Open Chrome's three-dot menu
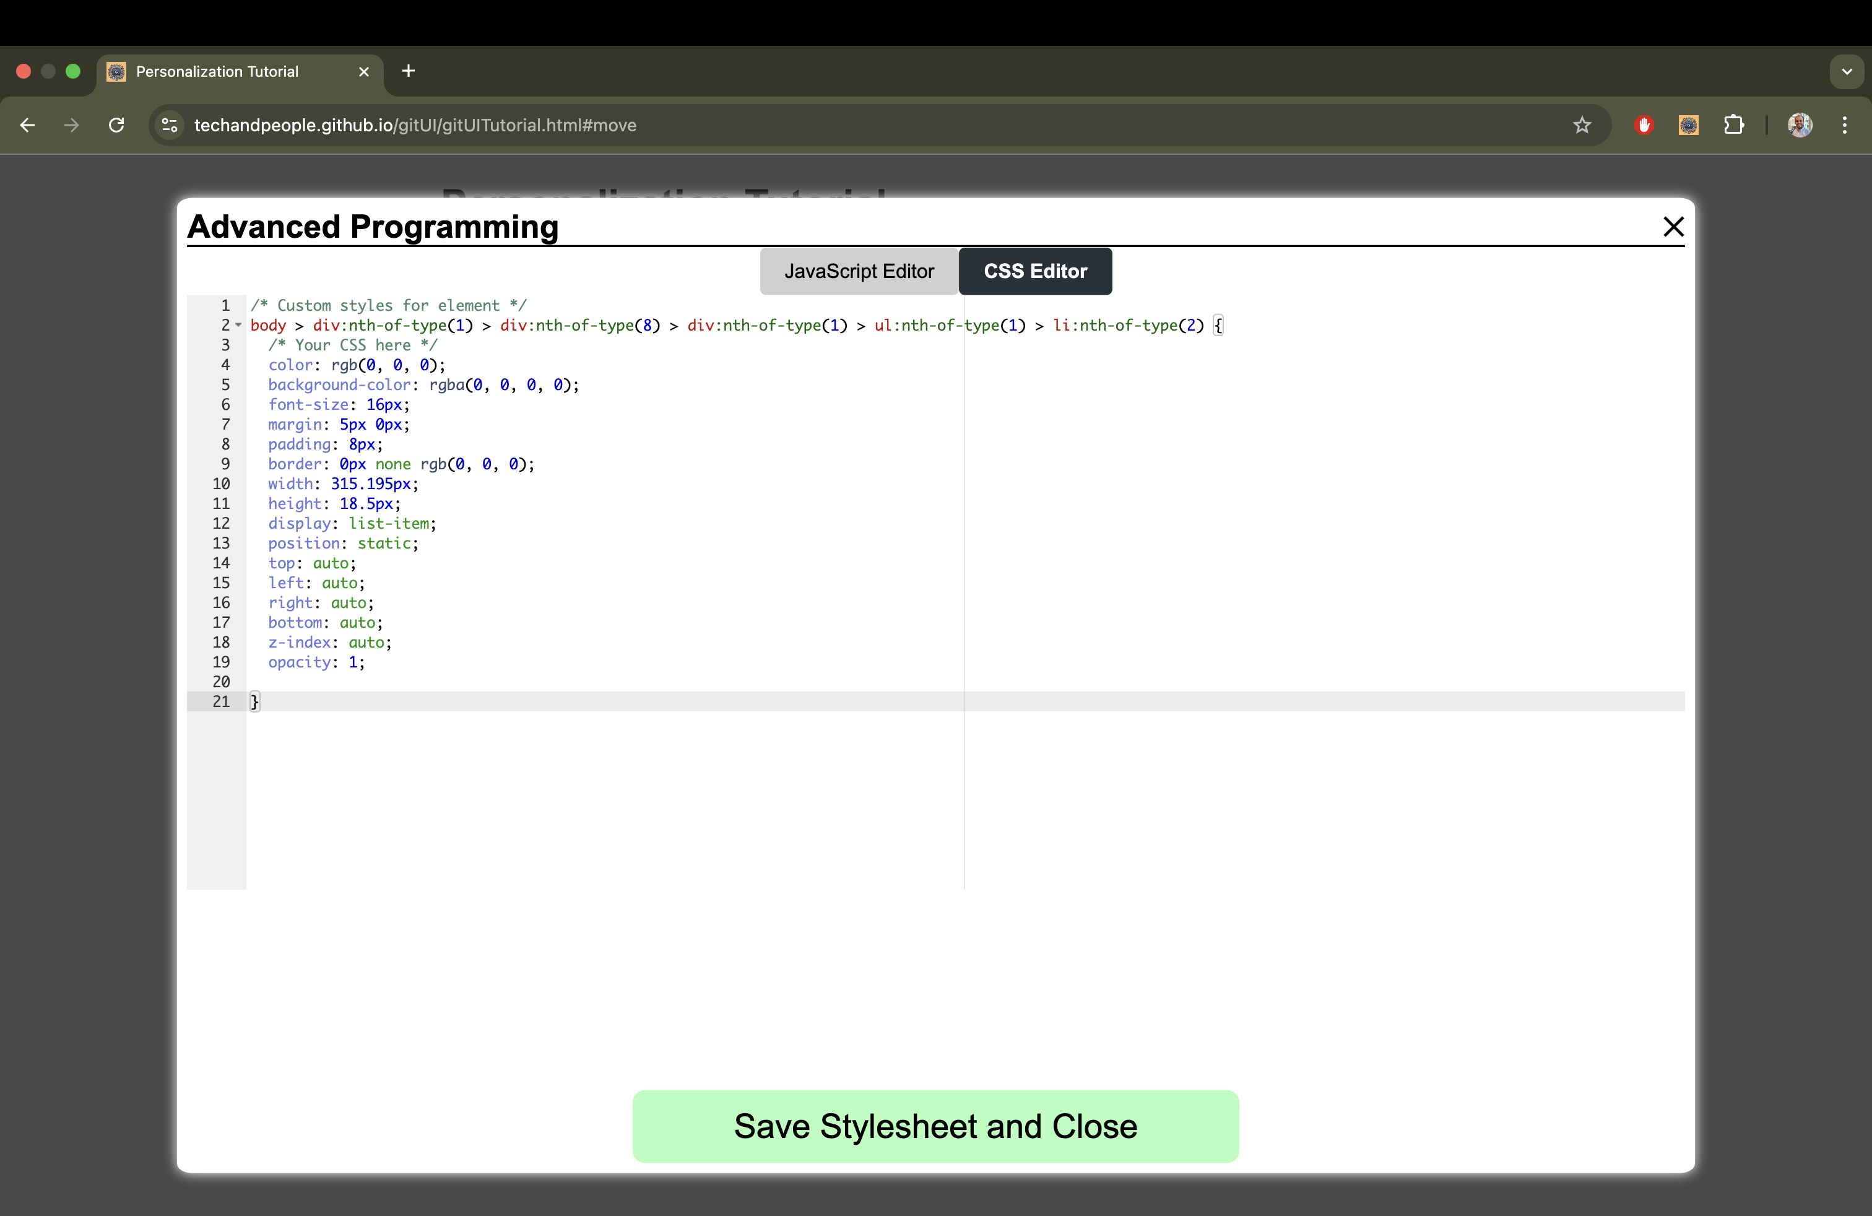Image resolution: width=1872 pixels, height=1216 pixels. (1845, 125)
